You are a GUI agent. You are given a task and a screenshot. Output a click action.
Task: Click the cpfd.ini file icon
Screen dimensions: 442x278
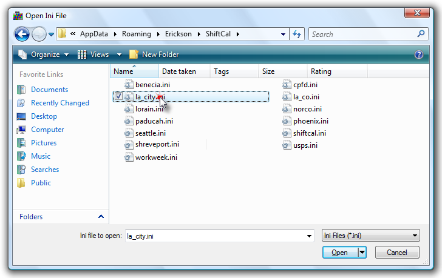pyautogui.click(x=287, y=85)
